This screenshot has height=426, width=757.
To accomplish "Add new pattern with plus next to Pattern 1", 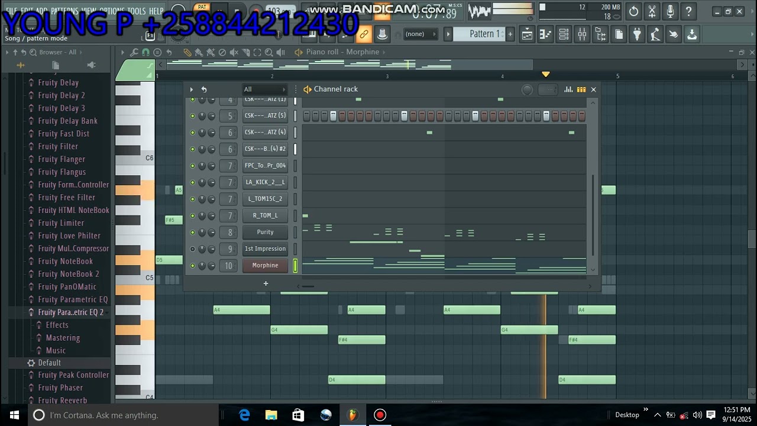I will 510,34.
